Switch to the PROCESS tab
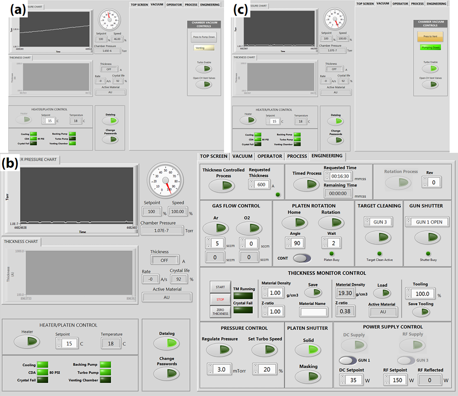The width and height of the screenshot is (458, 396). (297, 156)
